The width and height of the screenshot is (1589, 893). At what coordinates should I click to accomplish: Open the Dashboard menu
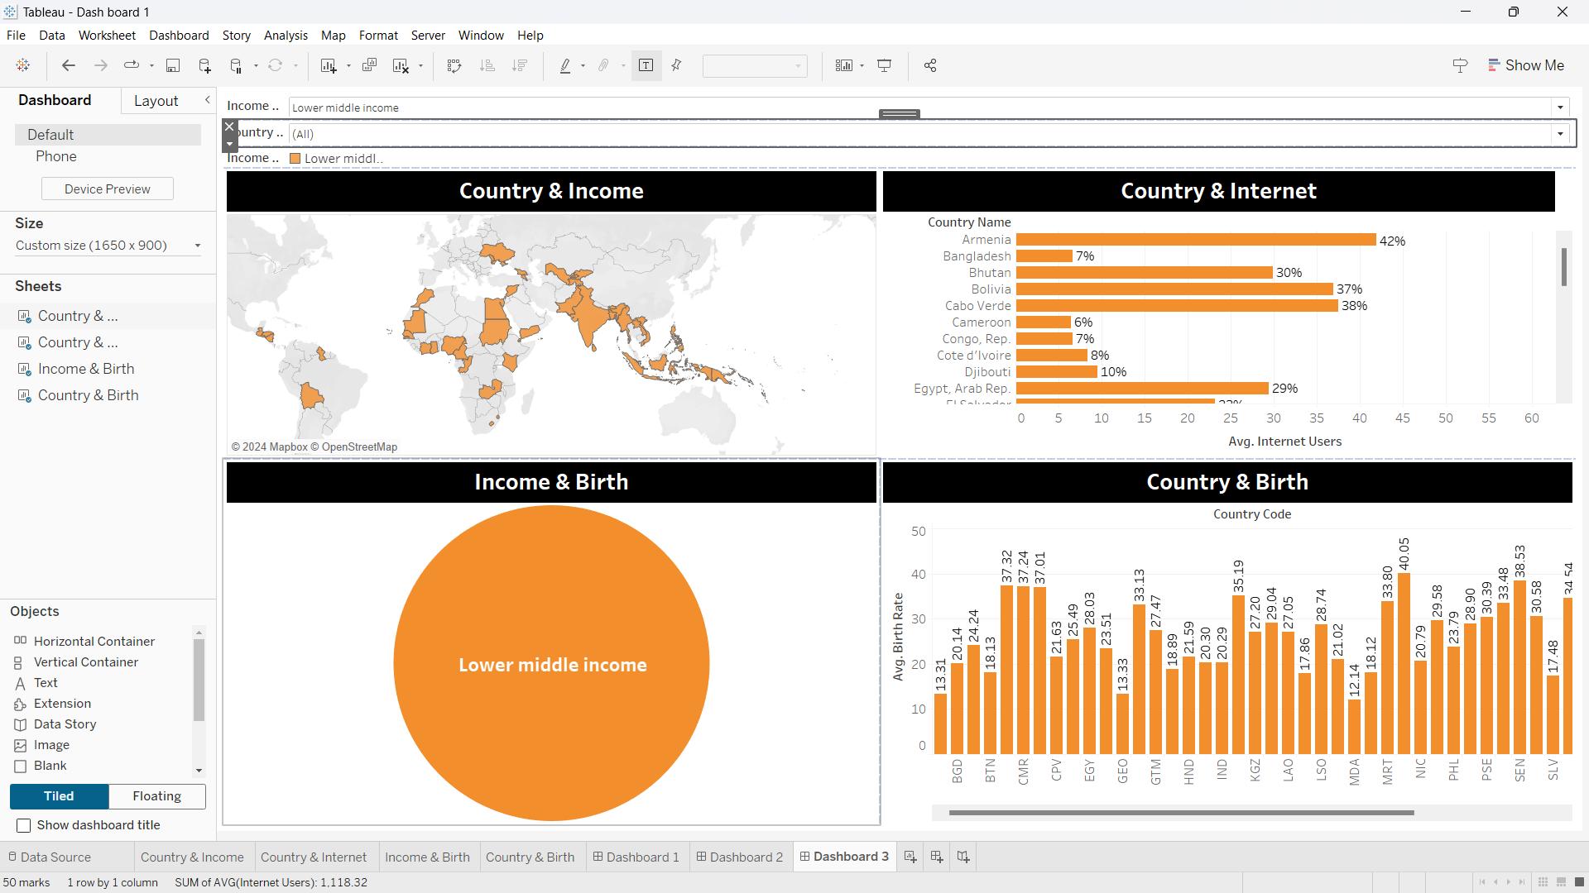click(179, 36)
